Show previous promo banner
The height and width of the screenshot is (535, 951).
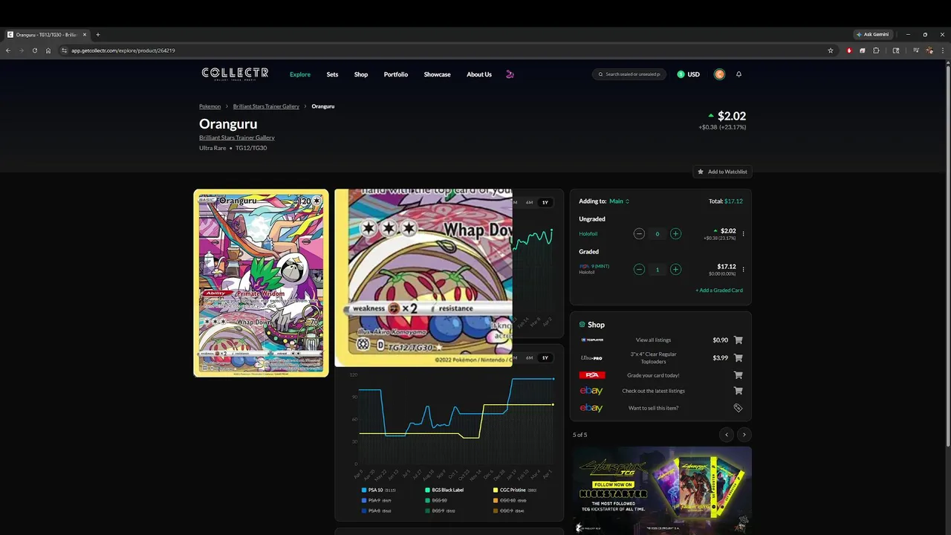(727, 435)
